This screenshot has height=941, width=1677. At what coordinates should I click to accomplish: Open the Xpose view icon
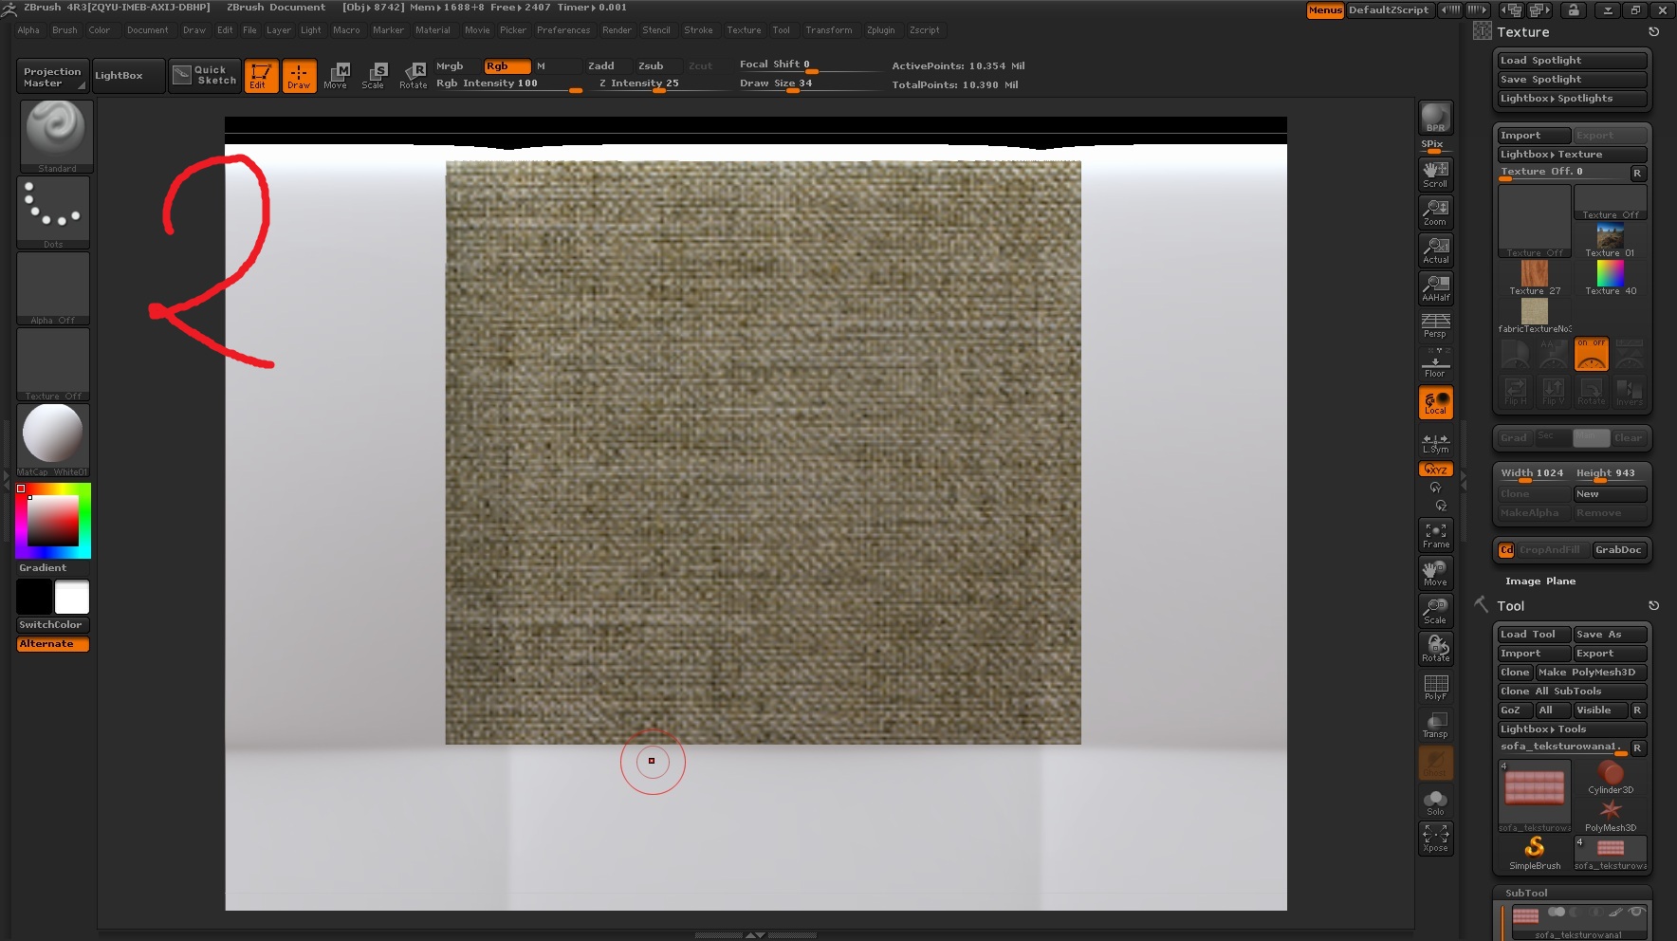tap(1436, 838)
